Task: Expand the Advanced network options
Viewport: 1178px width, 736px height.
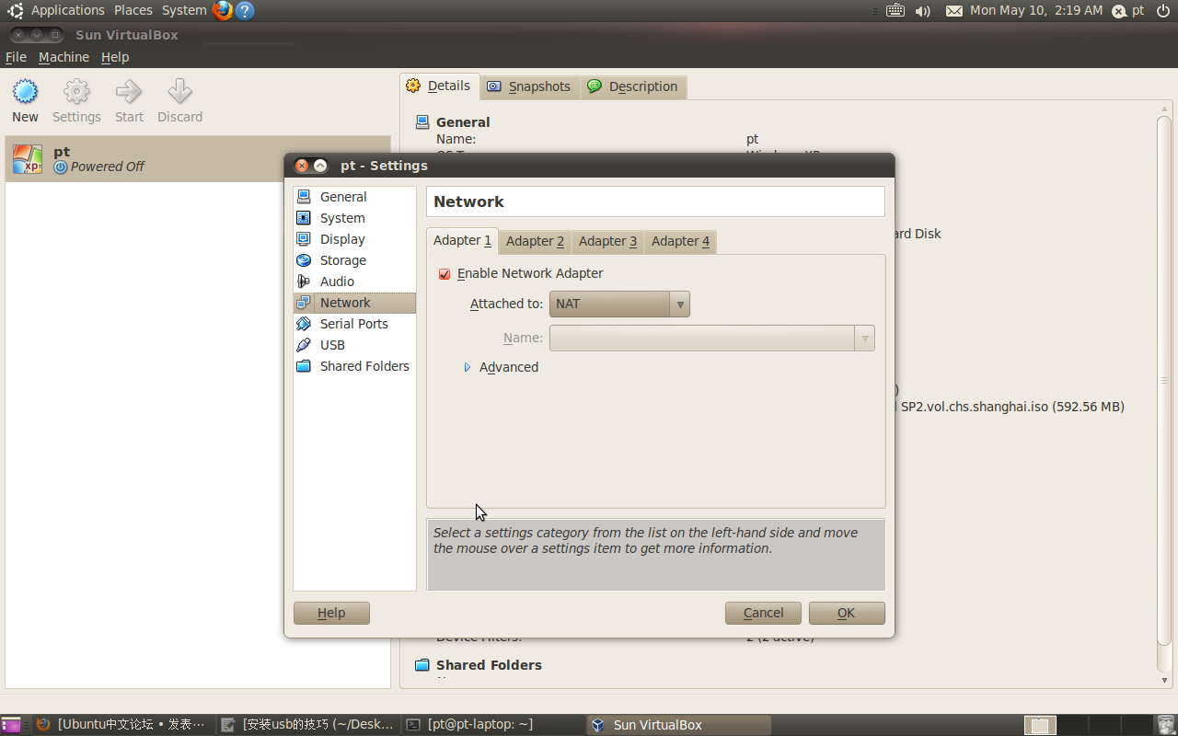Action: click(x=502, y=367)
